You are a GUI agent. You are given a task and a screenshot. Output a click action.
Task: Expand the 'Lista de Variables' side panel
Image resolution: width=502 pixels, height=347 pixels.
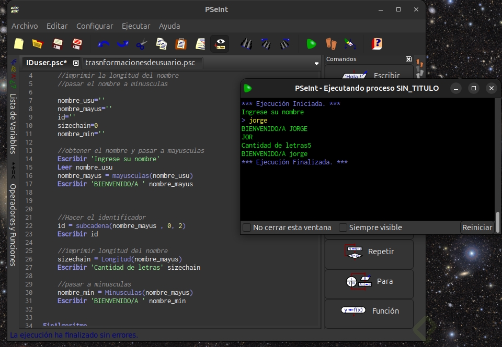[13, 123]
